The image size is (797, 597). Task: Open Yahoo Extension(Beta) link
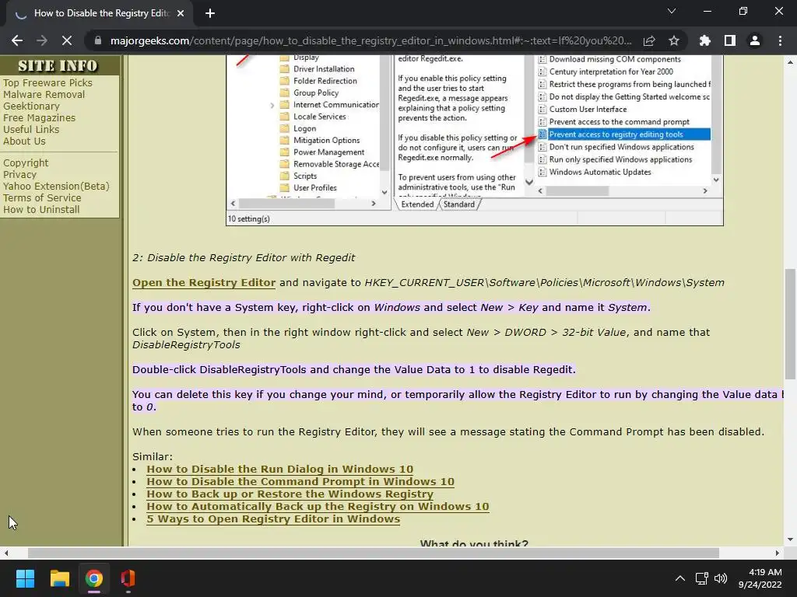tap(56, 187)
